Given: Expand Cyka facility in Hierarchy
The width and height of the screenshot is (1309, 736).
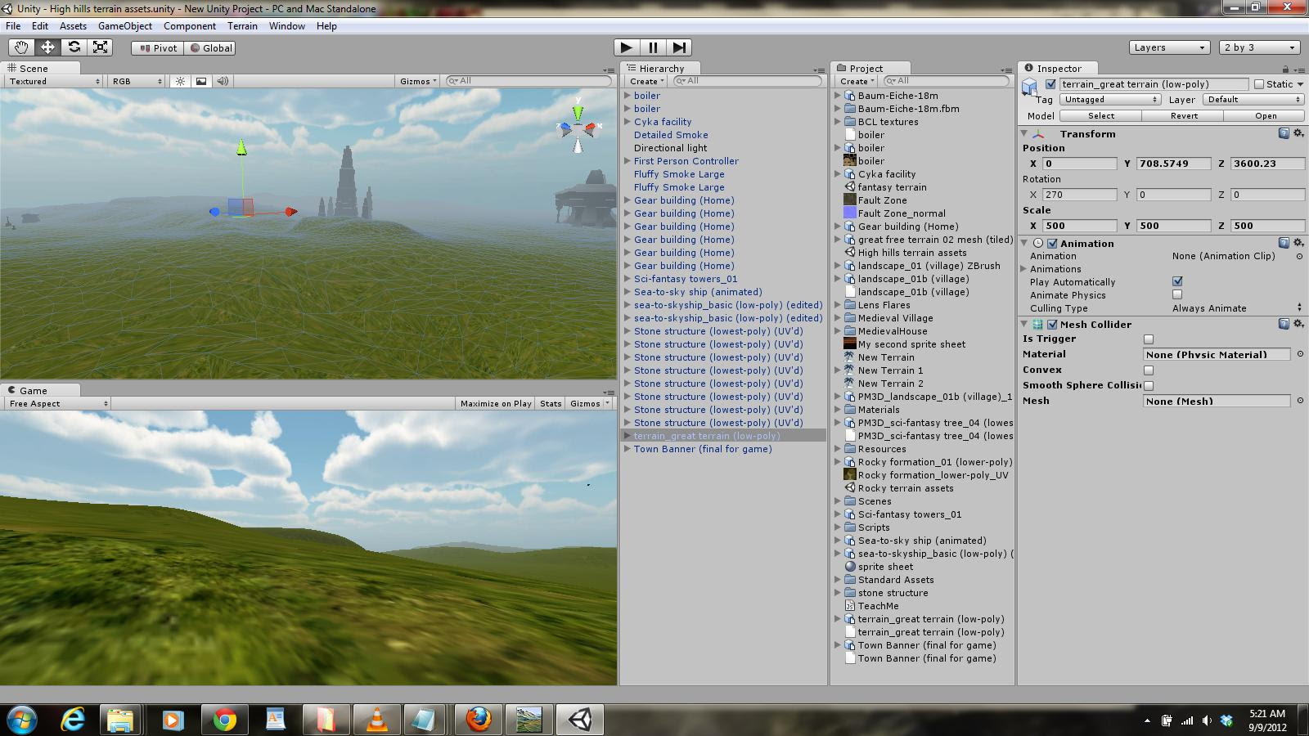Looking at the screenshot, I should coord(628,122).
